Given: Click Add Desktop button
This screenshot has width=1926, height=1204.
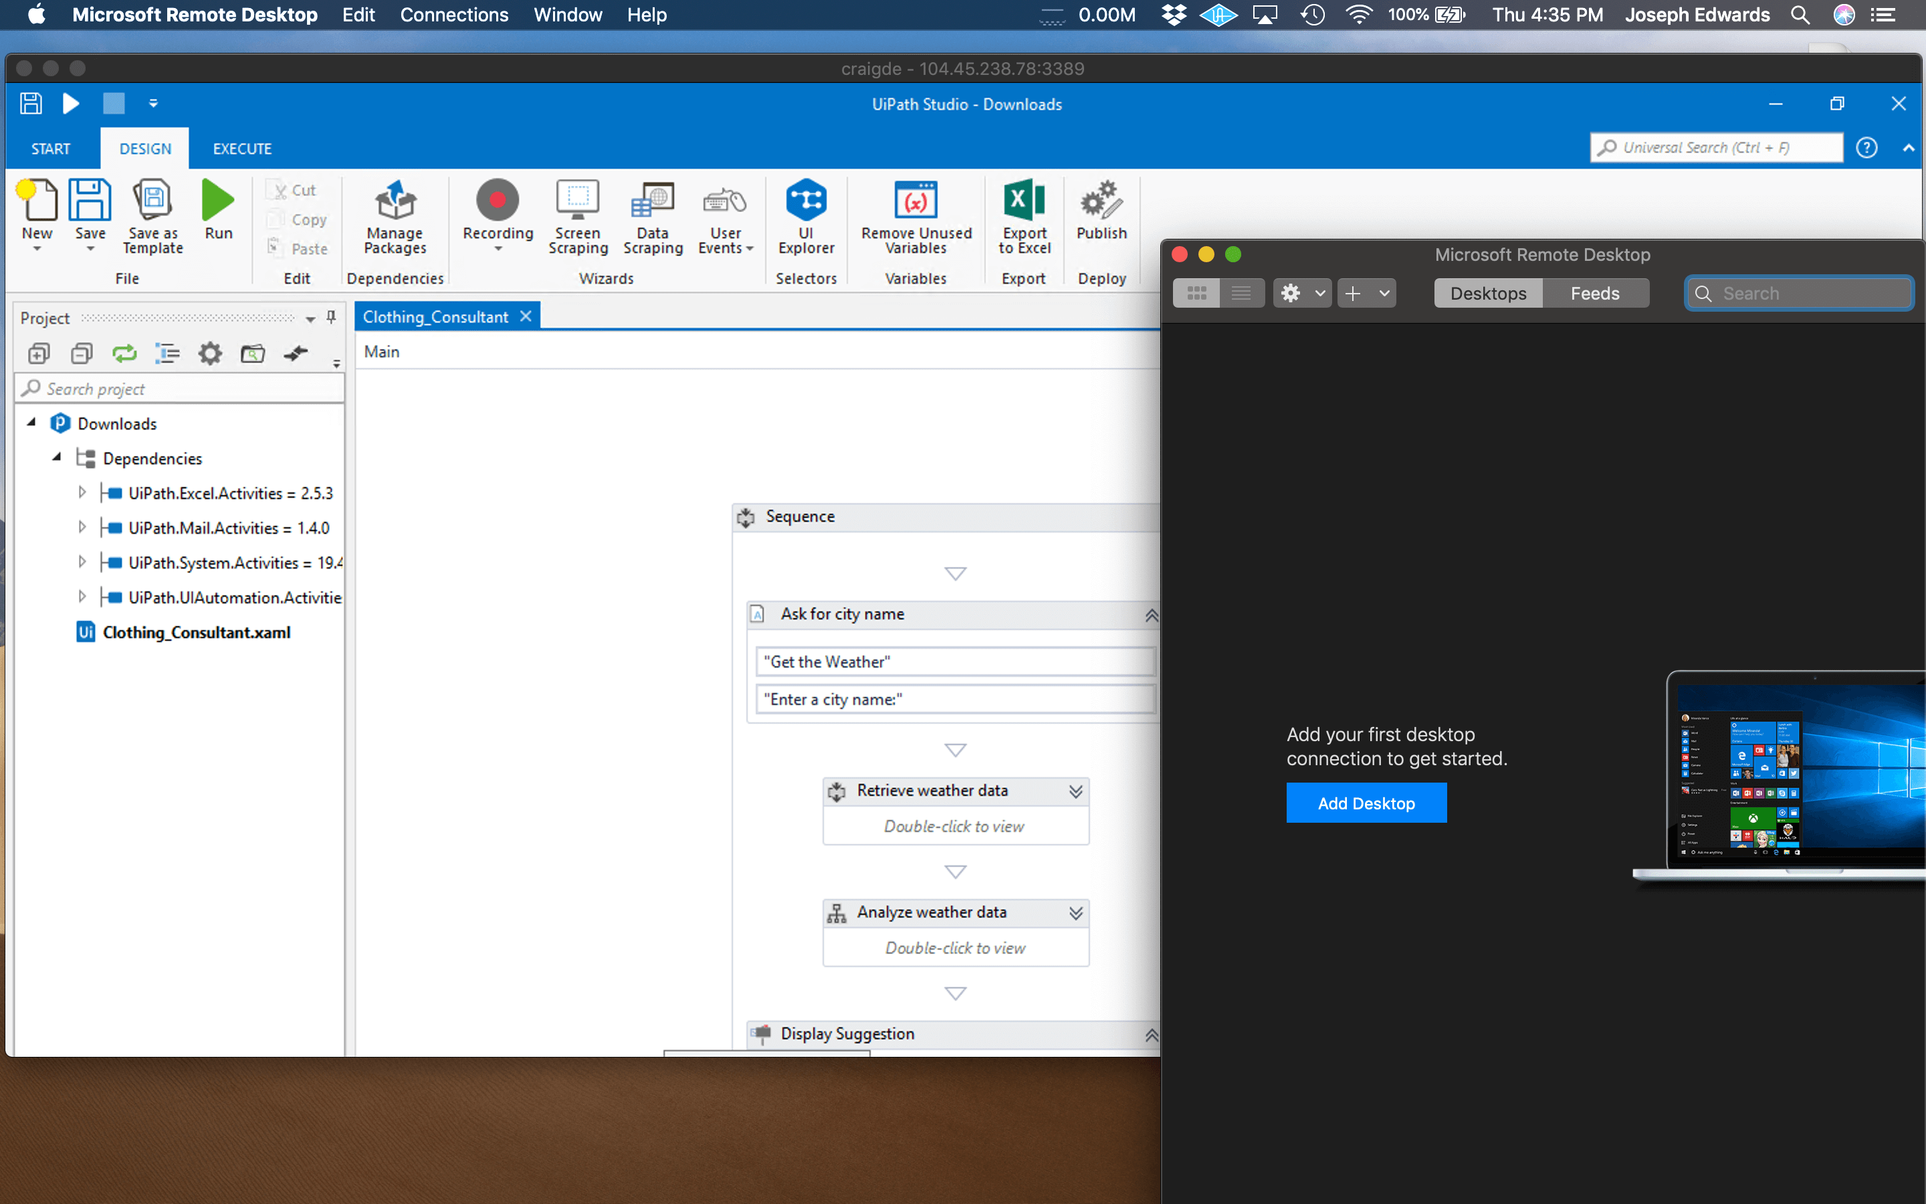Looking at the screenshot, I should pos(1366,803).
